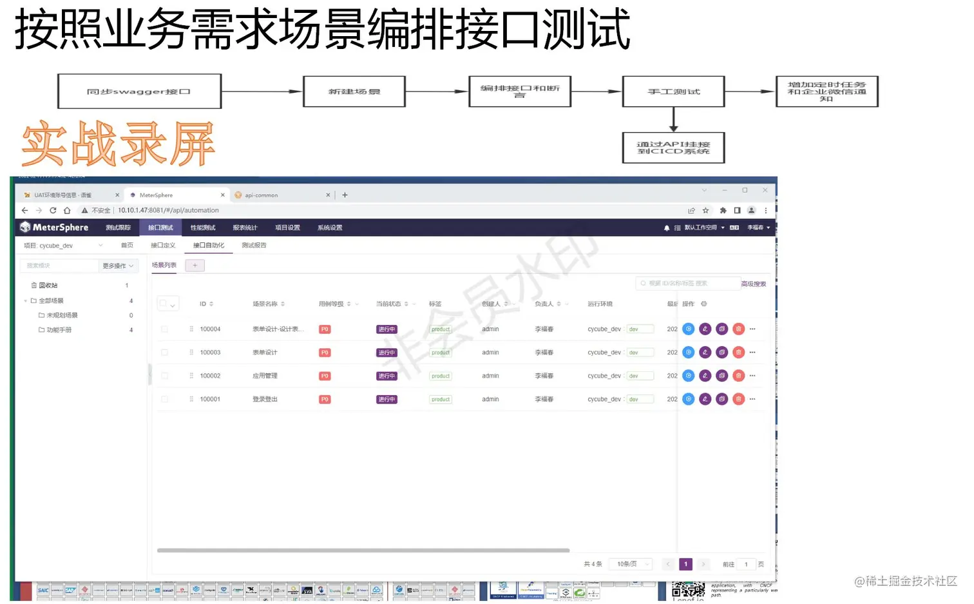
Task: Check the checkbox for scenario 100003
Action: click(164, 352)
